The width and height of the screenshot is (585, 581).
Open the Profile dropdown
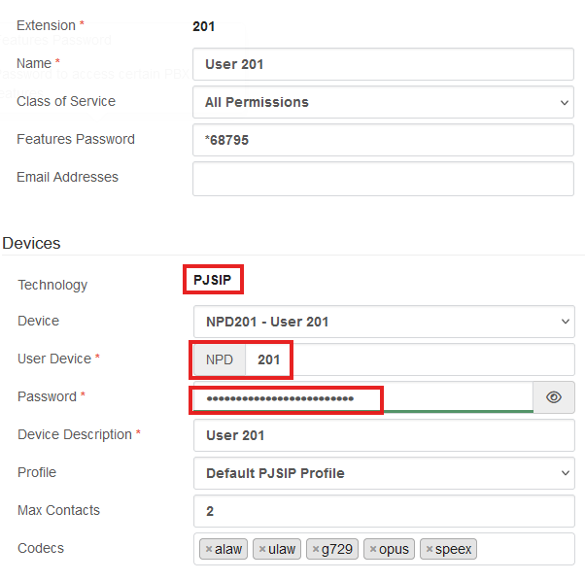point(384,473)
